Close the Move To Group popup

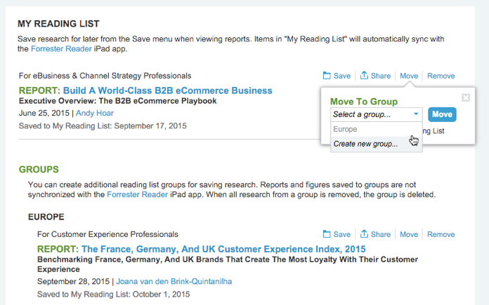466,97
